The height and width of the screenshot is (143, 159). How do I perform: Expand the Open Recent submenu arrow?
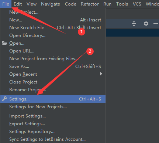coord(101,74)
